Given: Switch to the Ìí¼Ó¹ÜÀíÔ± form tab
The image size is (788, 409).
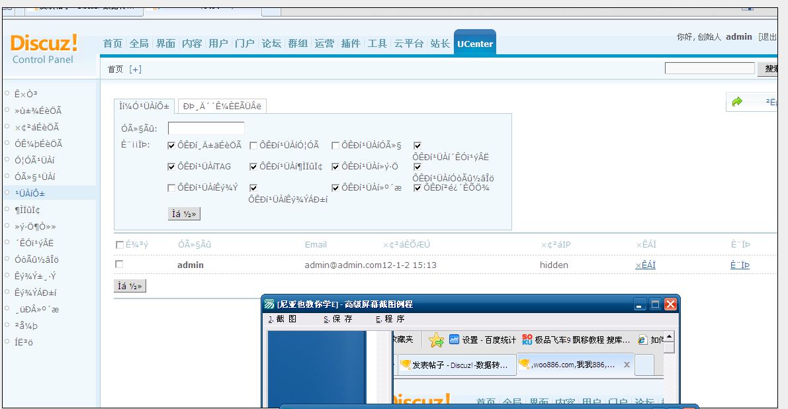Looking at the screenshot, I should pos(144,106).
